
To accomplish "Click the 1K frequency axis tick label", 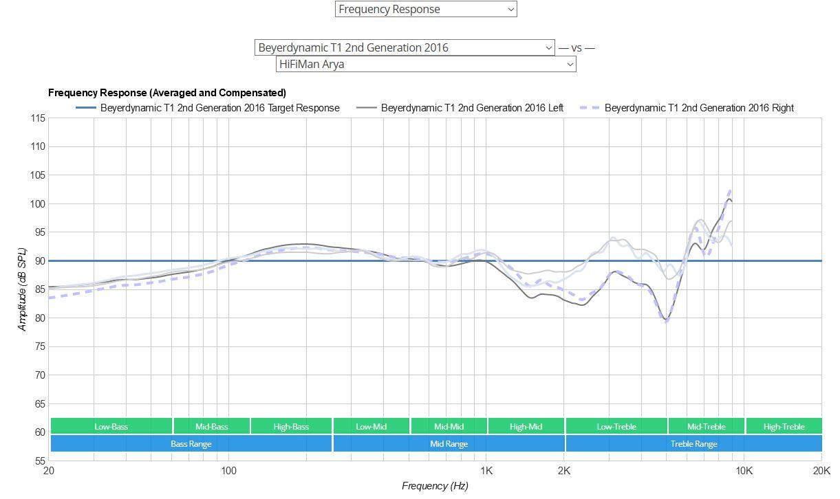I will click(x=486, y=471).
